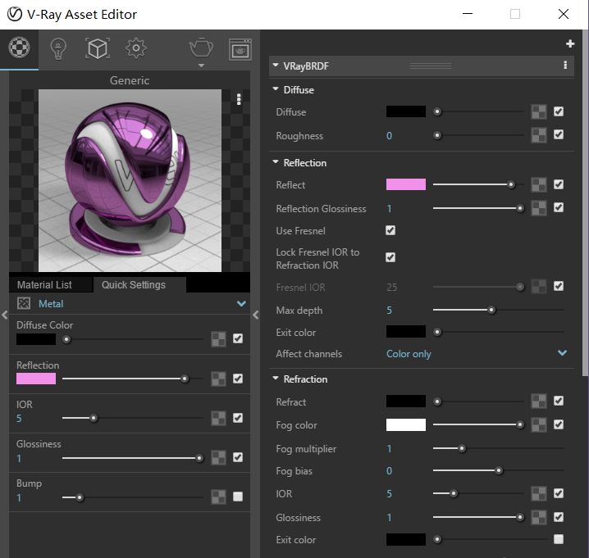The image size is (589, 558).
Task: Open the Geometry category
Action: tap(98, 49)
